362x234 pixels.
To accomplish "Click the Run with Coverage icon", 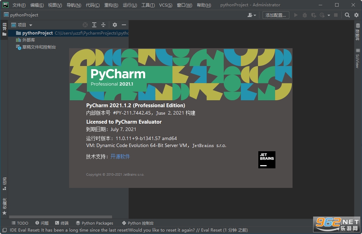I will click(x=313, y=15).
